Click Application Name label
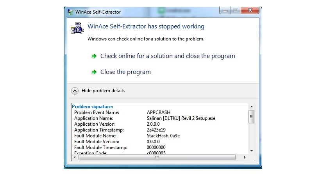 (93, 118)
